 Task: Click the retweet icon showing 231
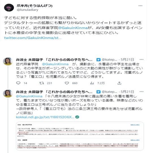(42, 83)
